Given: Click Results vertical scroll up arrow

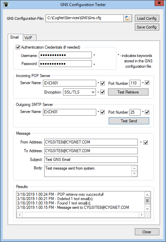Looking at the screenshot, I should point(147,195).
